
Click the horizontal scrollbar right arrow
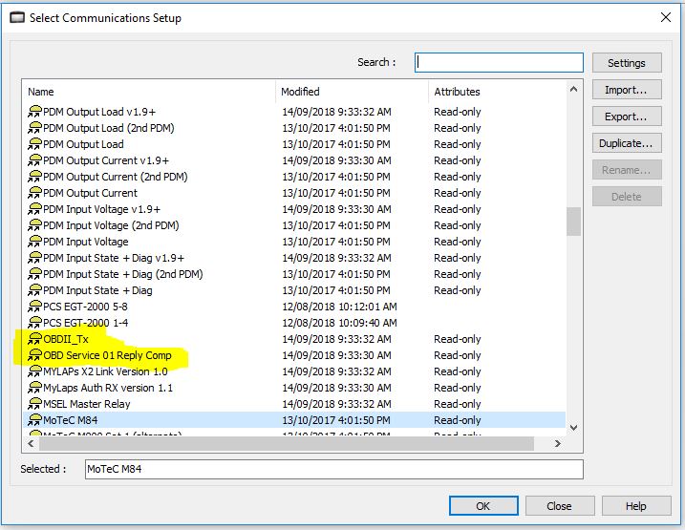pos(557,443)
